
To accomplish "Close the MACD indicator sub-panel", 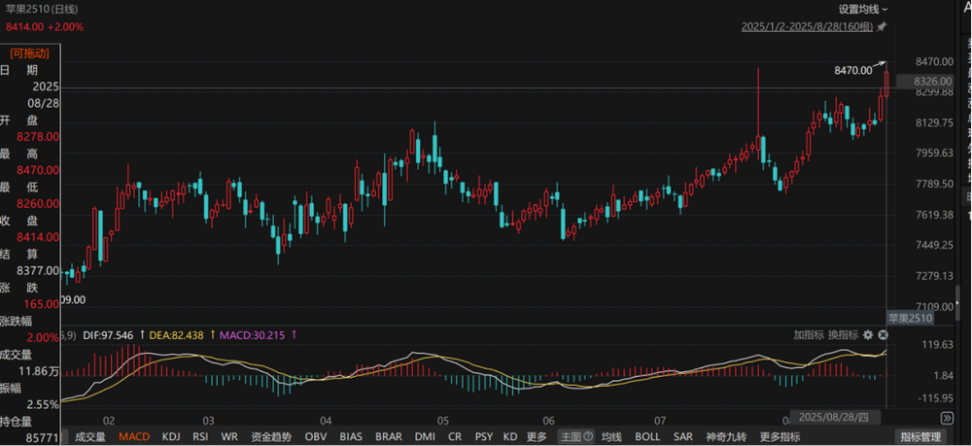I will pos(882,335).
